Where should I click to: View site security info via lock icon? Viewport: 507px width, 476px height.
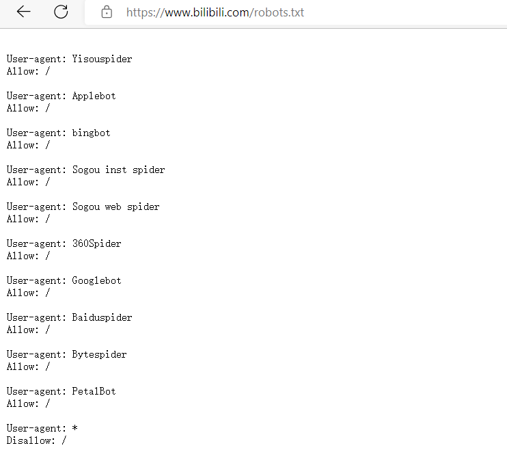click(x=107, y=12)
